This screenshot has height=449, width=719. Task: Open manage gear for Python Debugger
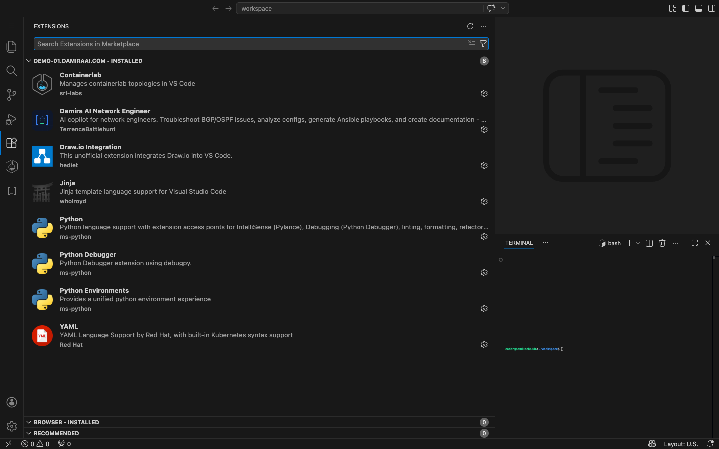point(484,273)
